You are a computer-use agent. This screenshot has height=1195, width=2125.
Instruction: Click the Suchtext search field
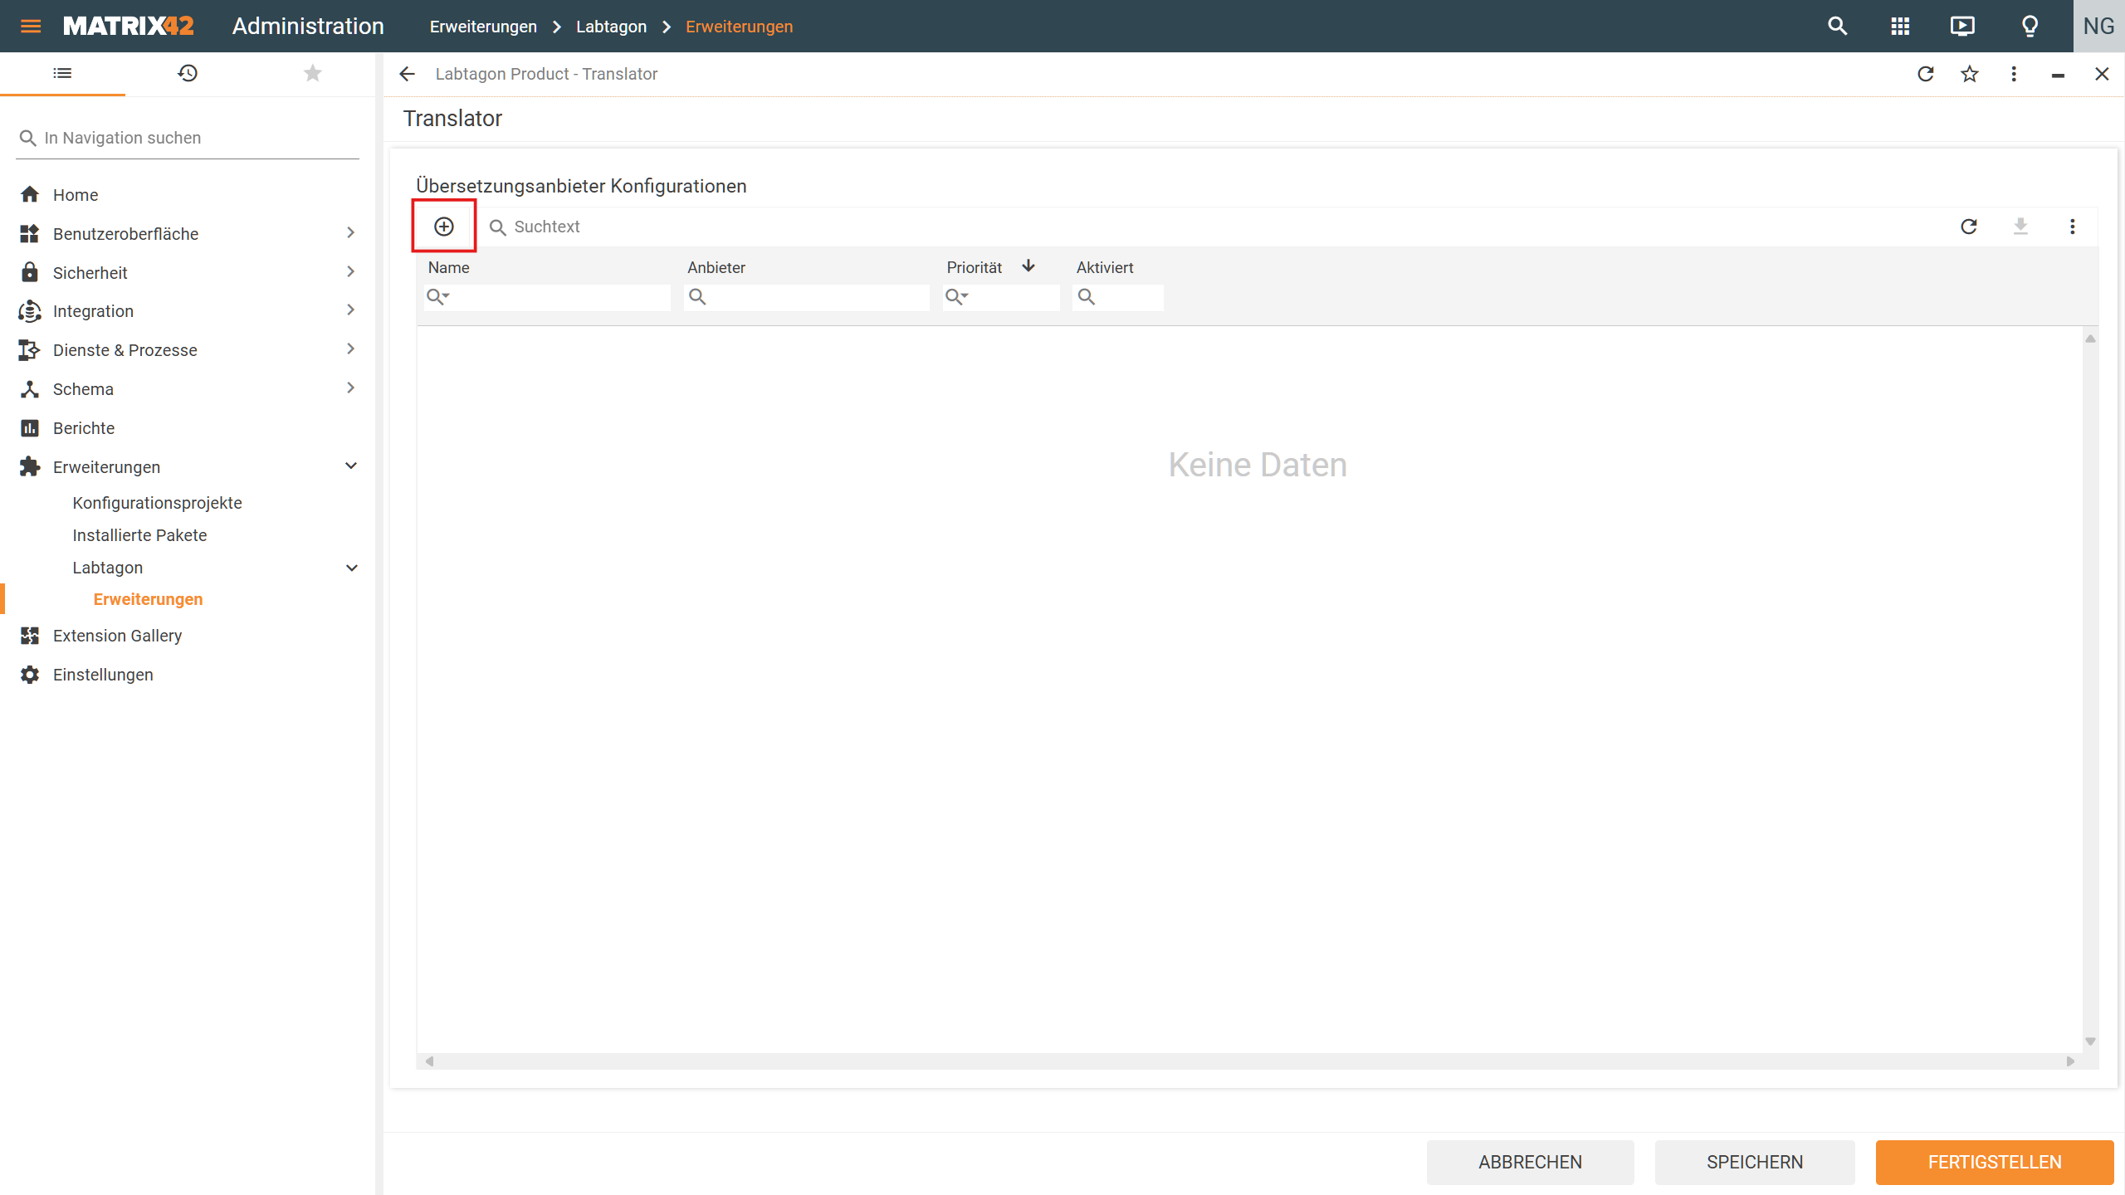coord(1212,227)
